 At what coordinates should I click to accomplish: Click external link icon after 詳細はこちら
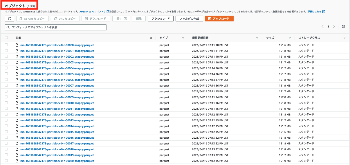[324, 12]
